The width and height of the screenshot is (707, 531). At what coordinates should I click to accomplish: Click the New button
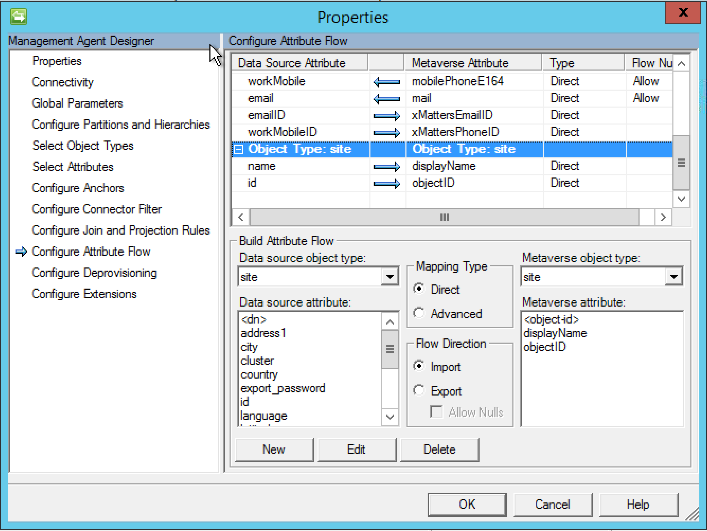click(274, 449)
